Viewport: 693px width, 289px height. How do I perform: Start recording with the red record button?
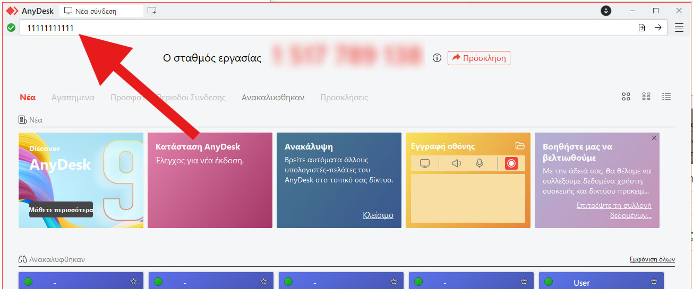point(511,163)
